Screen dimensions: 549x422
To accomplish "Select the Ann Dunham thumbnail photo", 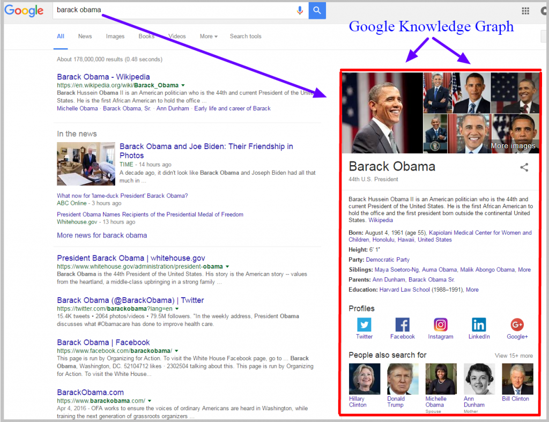I will 479,379.
